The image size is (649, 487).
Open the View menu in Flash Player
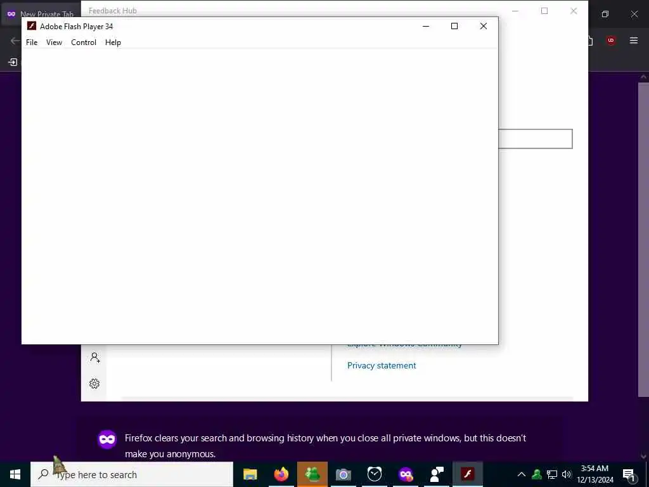click(x=55, y=42)
